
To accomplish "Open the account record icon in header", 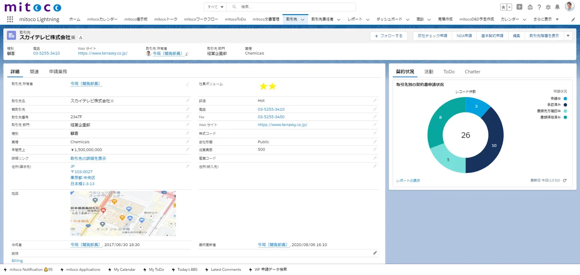I will coord(12,35).
